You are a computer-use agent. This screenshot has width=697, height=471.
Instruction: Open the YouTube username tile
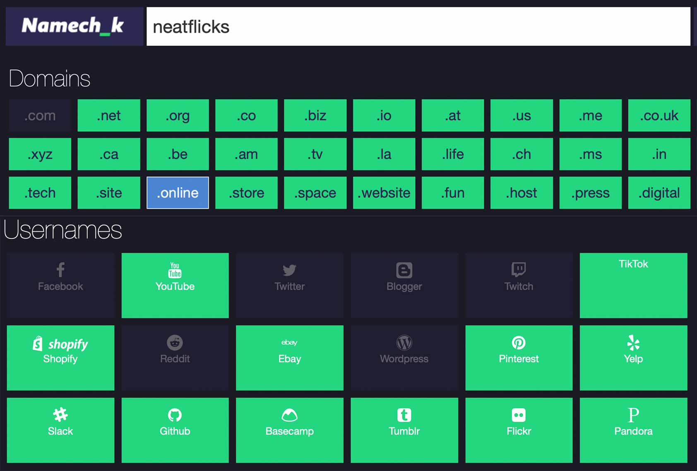tap(175, 286)
